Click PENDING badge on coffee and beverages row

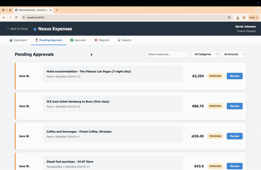pos(215,136)
